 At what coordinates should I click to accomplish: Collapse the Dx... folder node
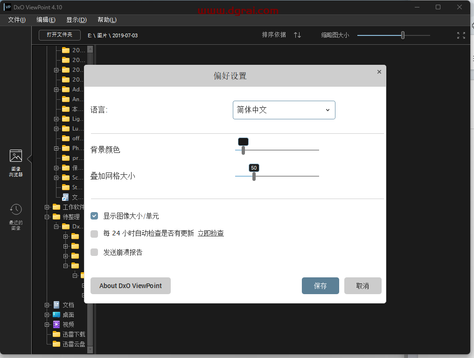tap(56, 227)
